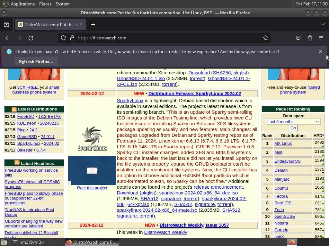Image resolution: width=329 pixels, height=246 pixels.
Task: Click the Refresh Firefox button
Action: point(36,62)
